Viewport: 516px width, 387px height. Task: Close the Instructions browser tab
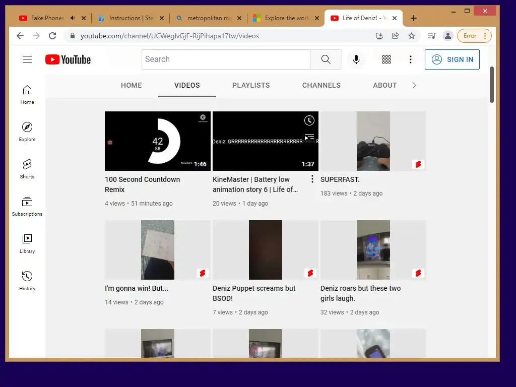162,18
